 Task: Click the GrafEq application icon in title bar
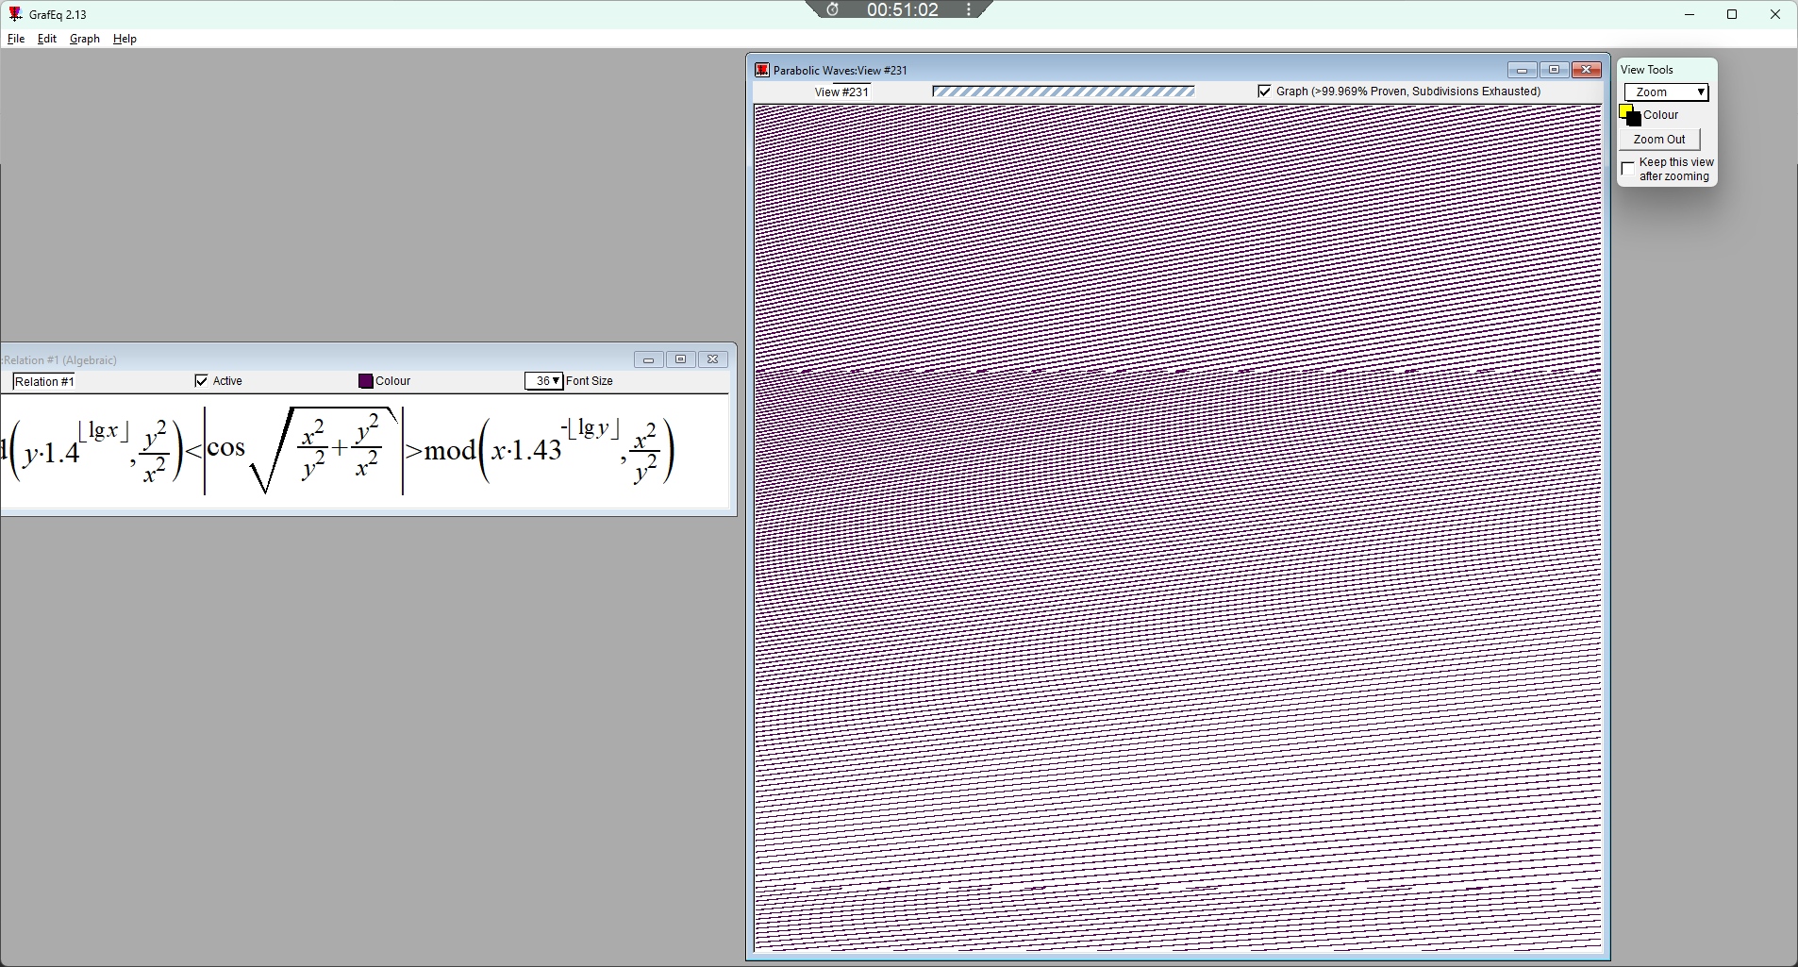15,14
